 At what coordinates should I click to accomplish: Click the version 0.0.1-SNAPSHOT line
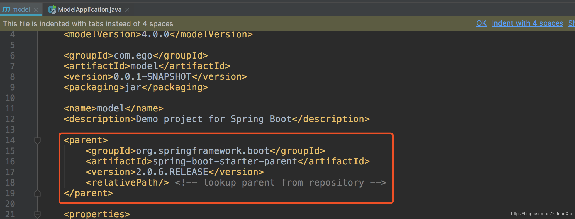[155, 77]
